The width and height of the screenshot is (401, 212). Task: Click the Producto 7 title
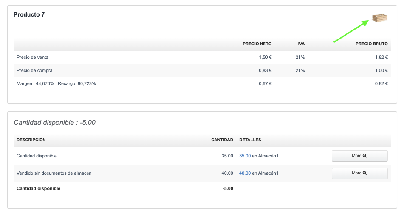tap(29, 14)
